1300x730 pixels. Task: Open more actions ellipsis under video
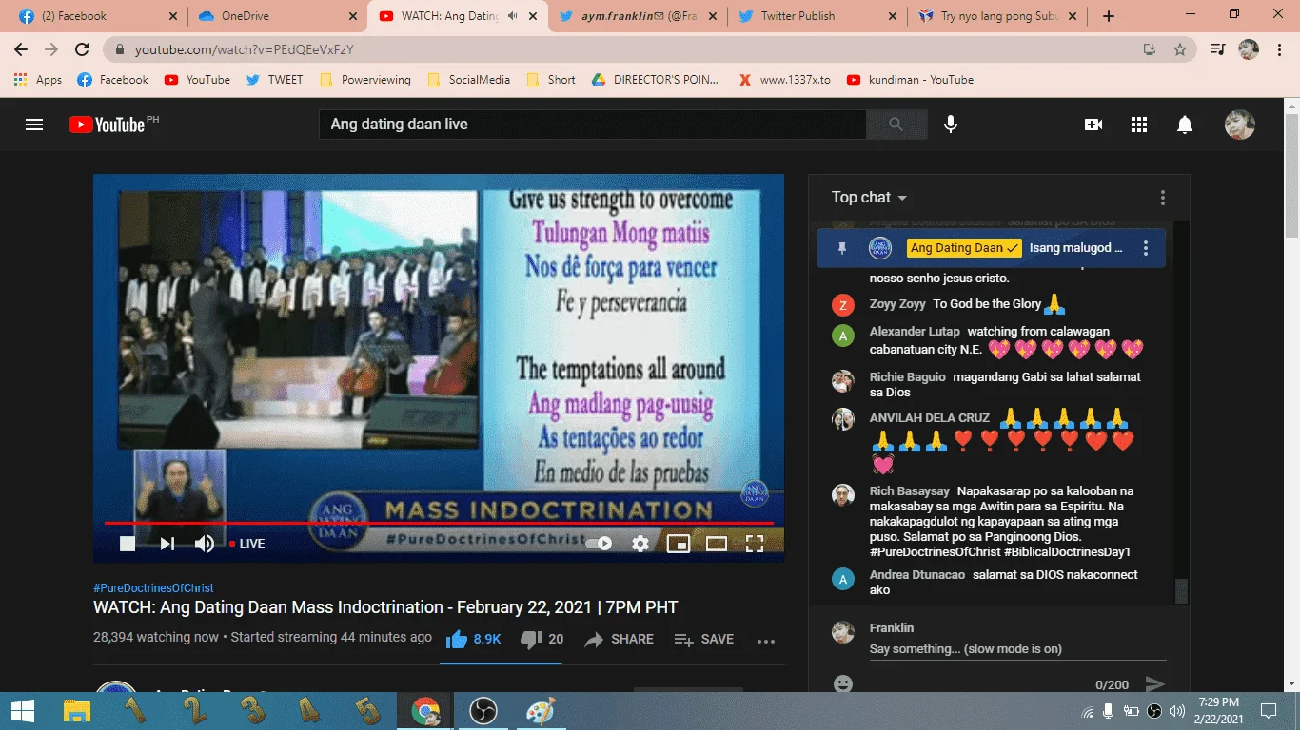[766, 641]
